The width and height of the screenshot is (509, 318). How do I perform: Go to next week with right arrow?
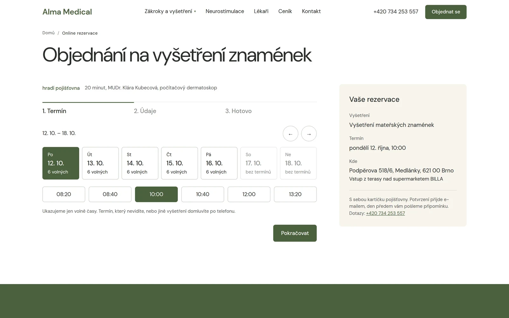pyautogui.click(x=309, y=134)
